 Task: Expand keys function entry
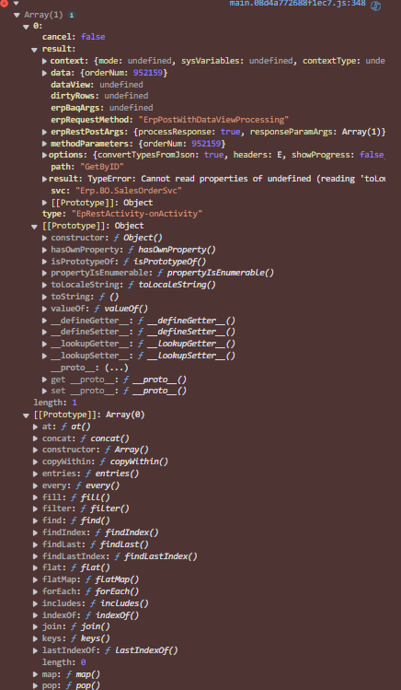click(x=36, y=638)
